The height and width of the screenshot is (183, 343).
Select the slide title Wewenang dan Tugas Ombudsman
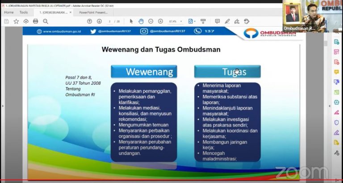click(x=161, y=49)
